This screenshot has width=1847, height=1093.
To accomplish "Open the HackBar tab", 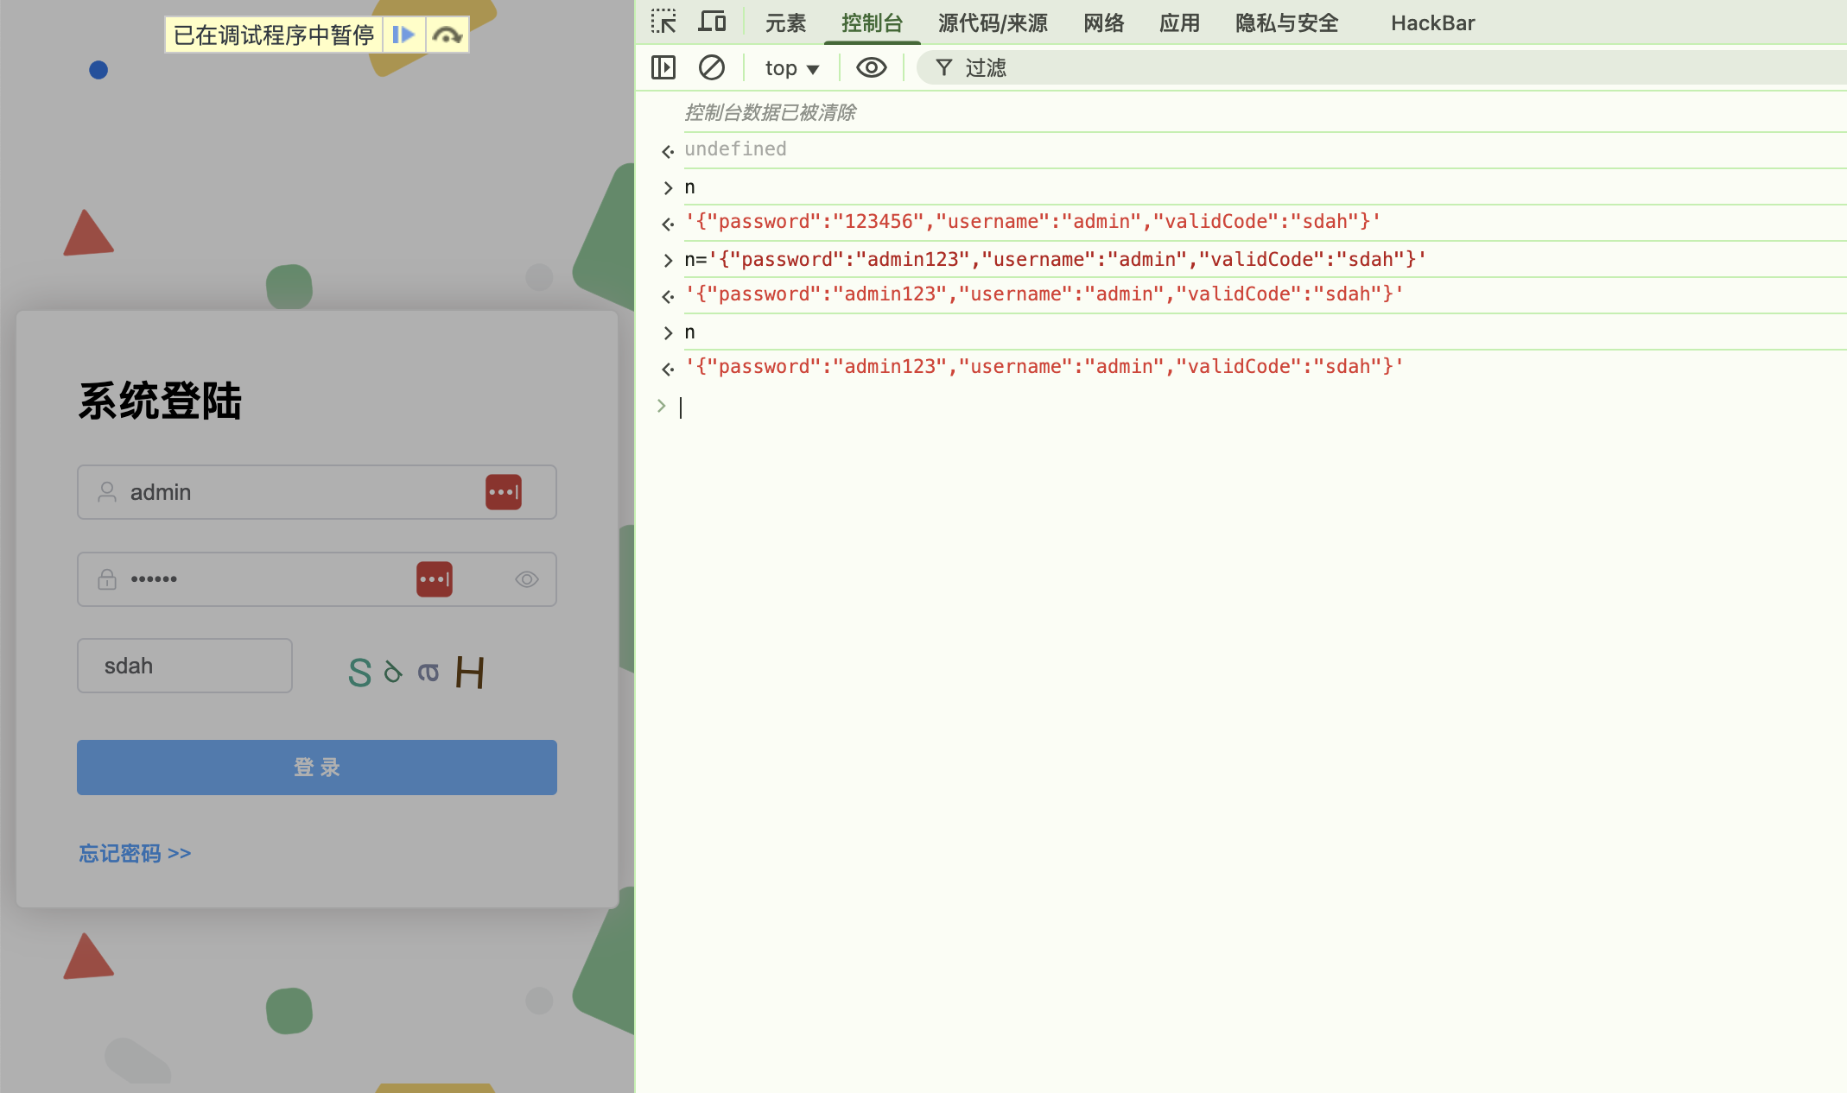I will [1432, 23].
